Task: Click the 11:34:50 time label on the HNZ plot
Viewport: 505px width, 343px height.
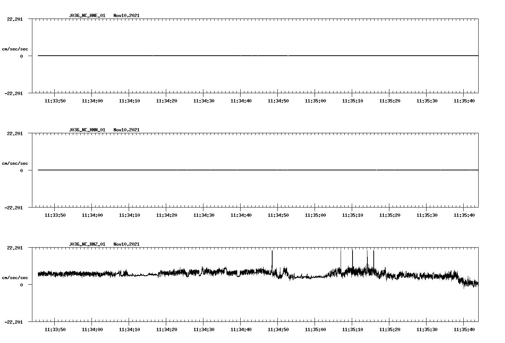Action: pos(278,330)
